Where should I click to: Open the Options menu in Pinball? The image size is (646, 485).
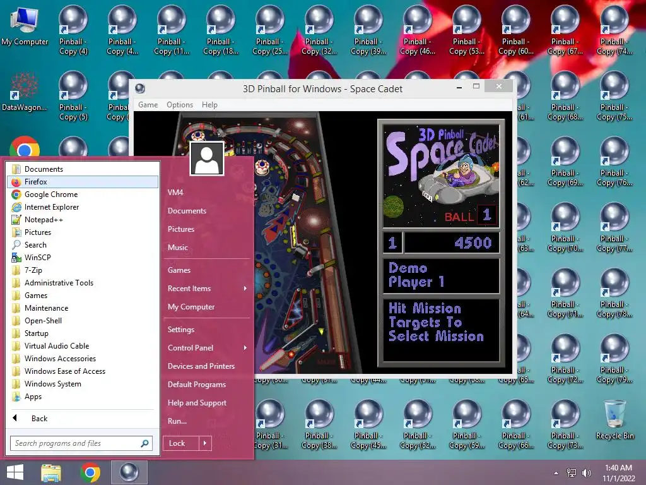click(180, 105)
